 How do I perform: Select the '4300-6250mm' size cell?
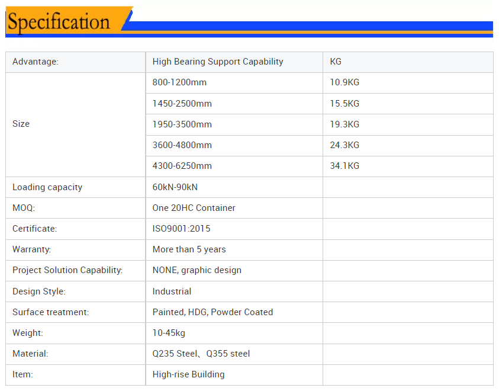click(234, 166)
